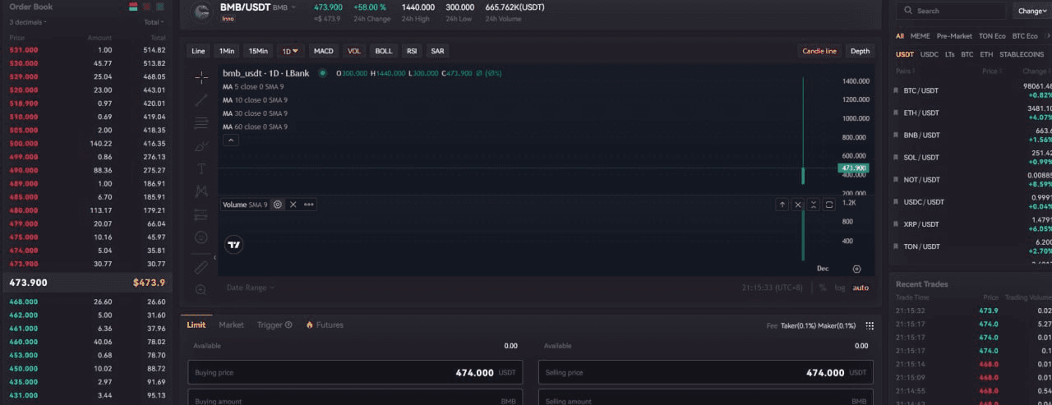Screen dimensions: 1052x405
Task: Toggle auto scale on chart
Action: click(x=861, y=288)
